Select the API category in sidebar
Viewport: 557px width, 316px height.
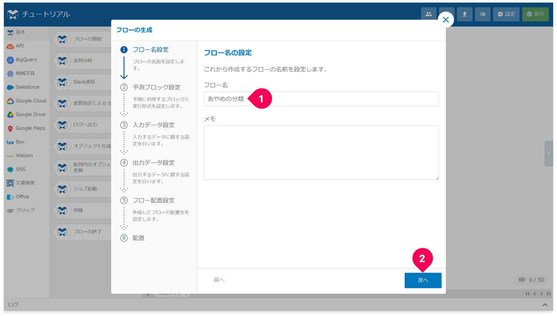[27, 46]
